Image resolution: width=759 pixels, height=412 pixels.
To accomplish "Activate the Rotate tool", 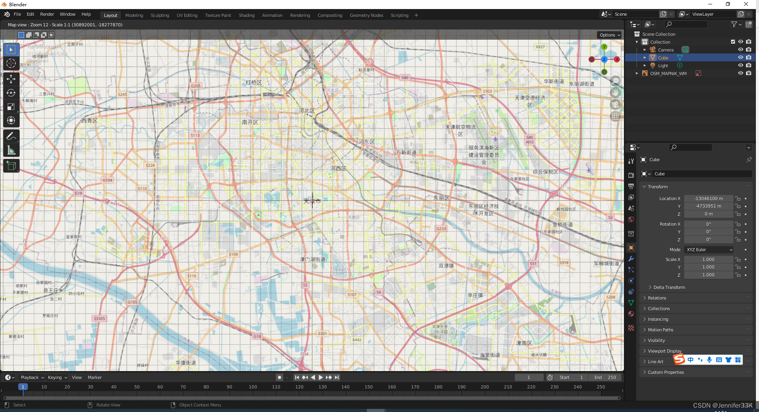I will (11, 93).
